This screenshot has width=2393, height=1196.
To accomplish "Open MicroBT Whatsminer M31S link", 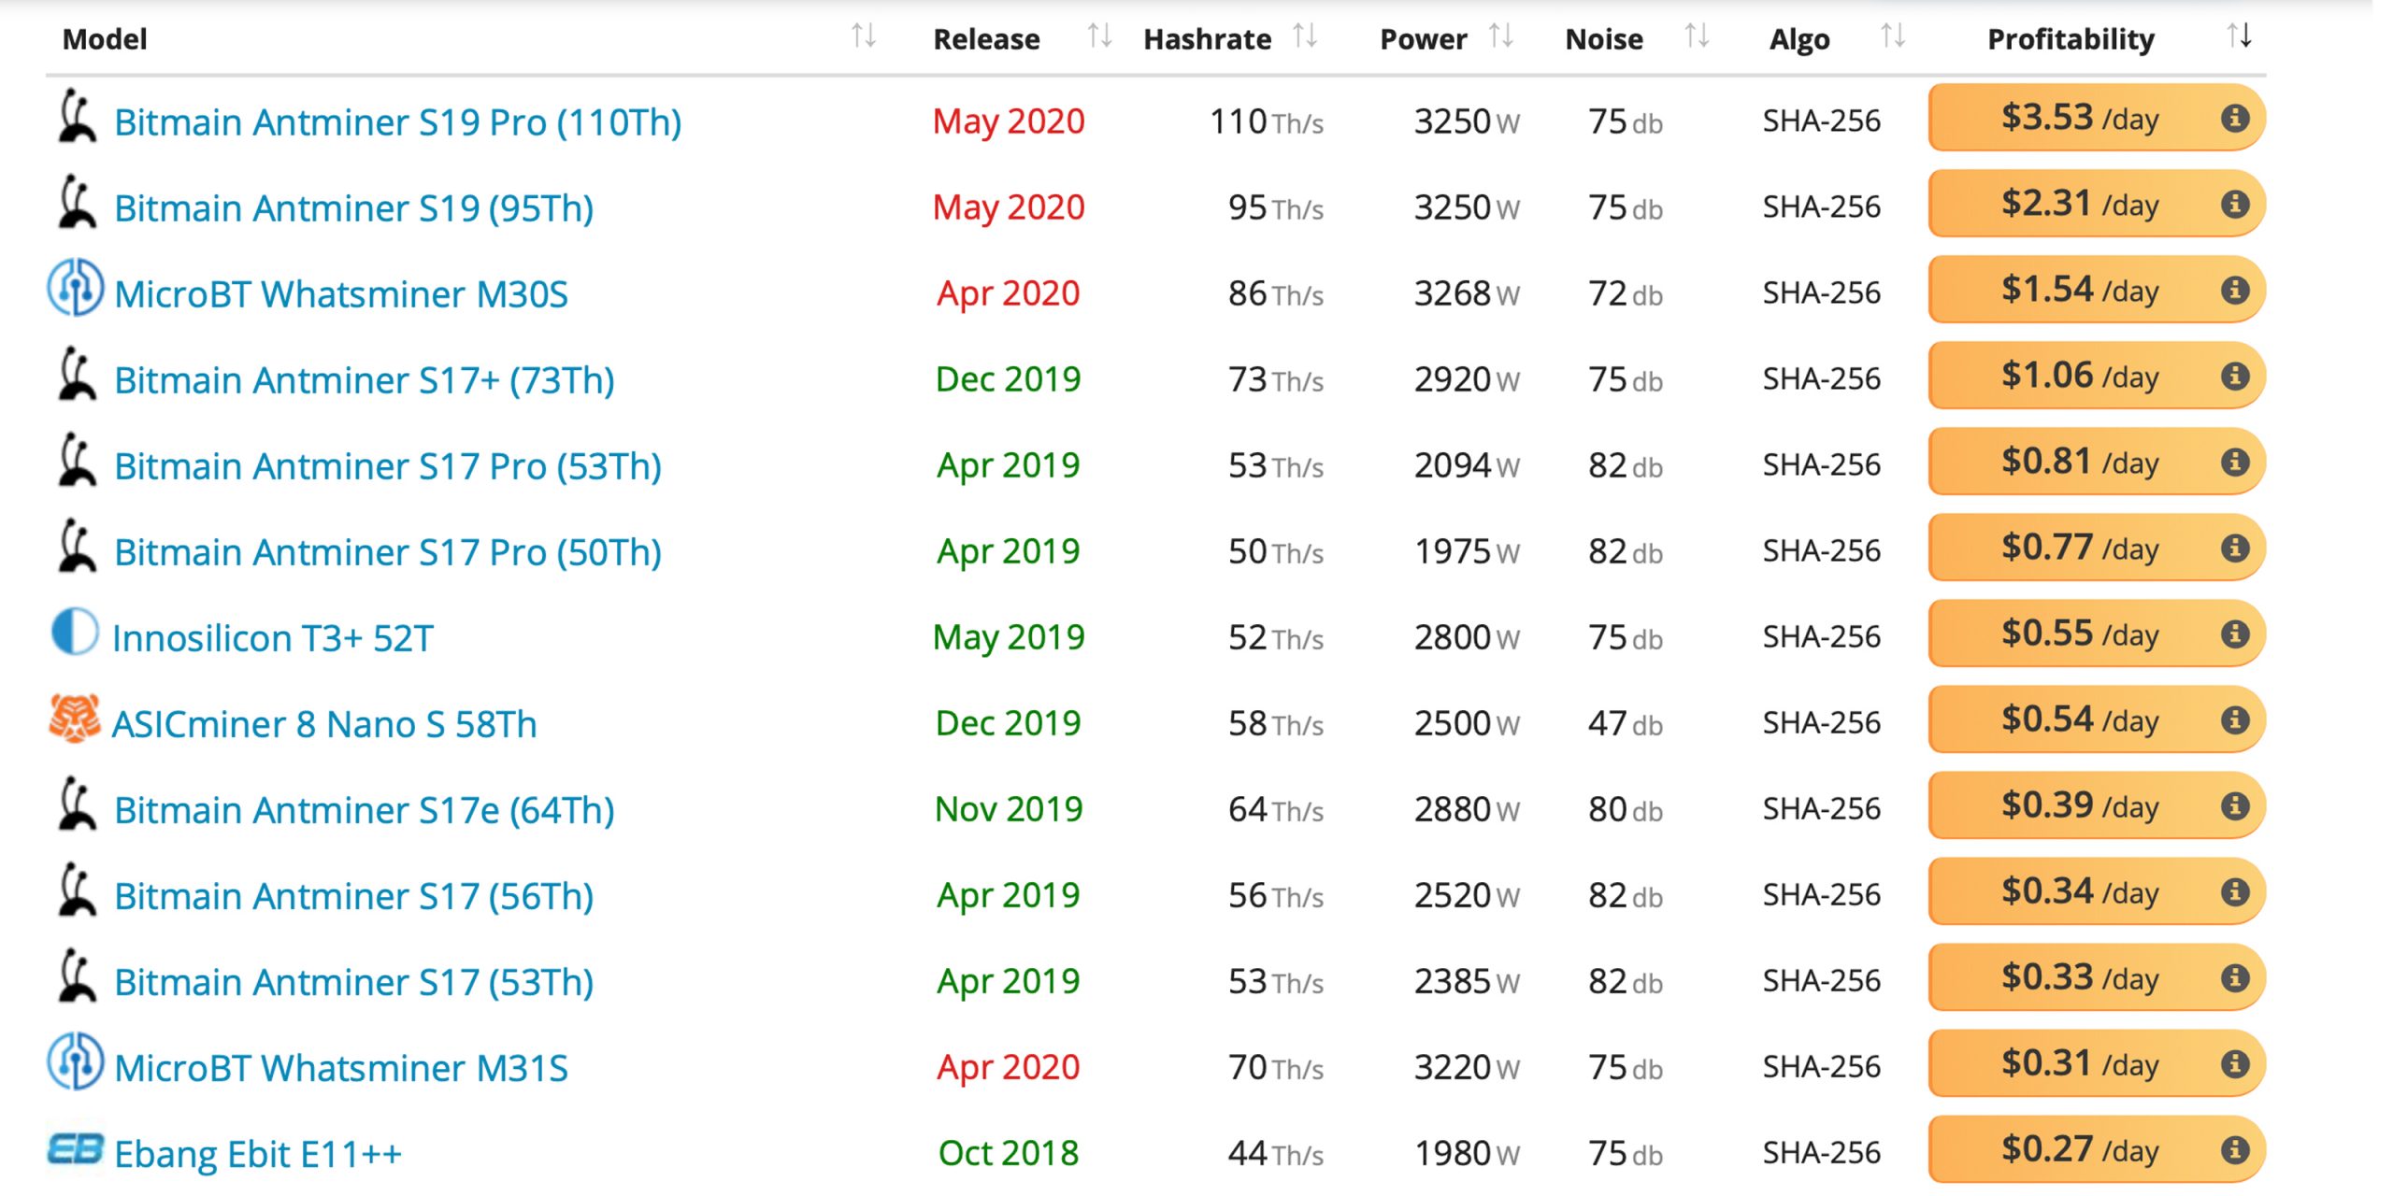I will tap(341, 1068).
